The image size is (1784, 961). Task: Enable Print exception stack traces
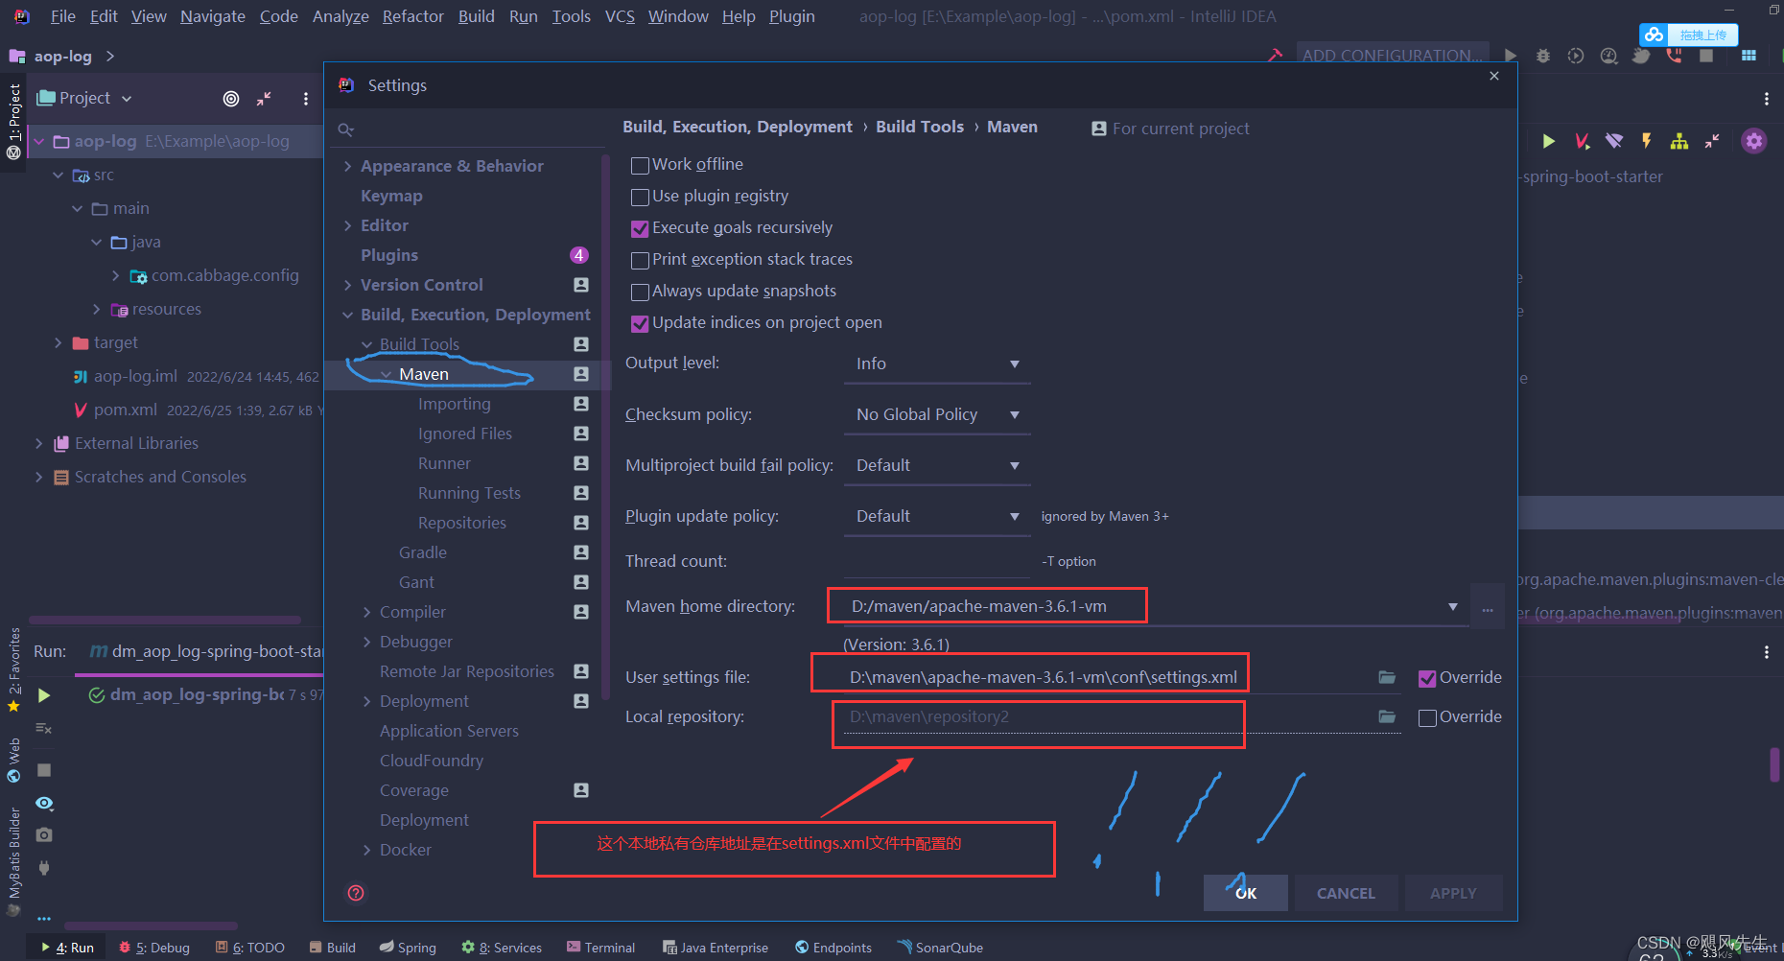(x=640, y=260)
